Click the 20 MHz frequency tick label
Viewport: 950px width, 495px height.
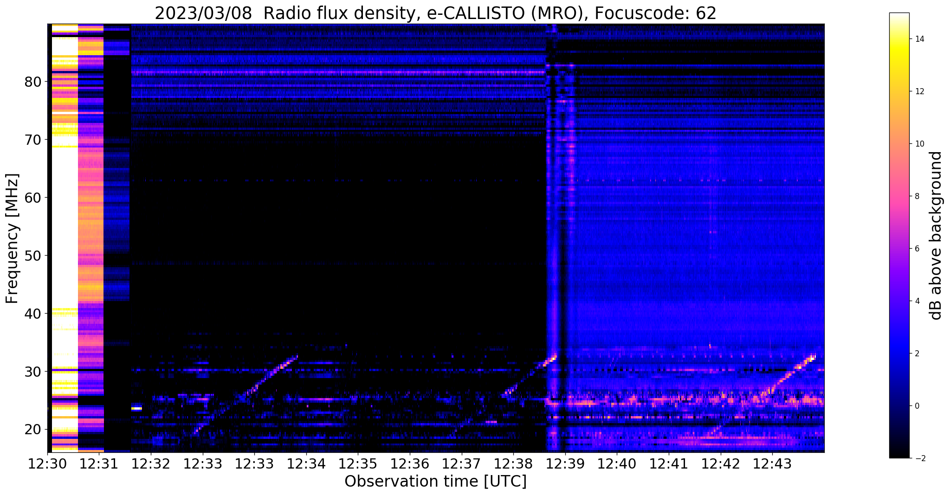[x=33, y=430]
